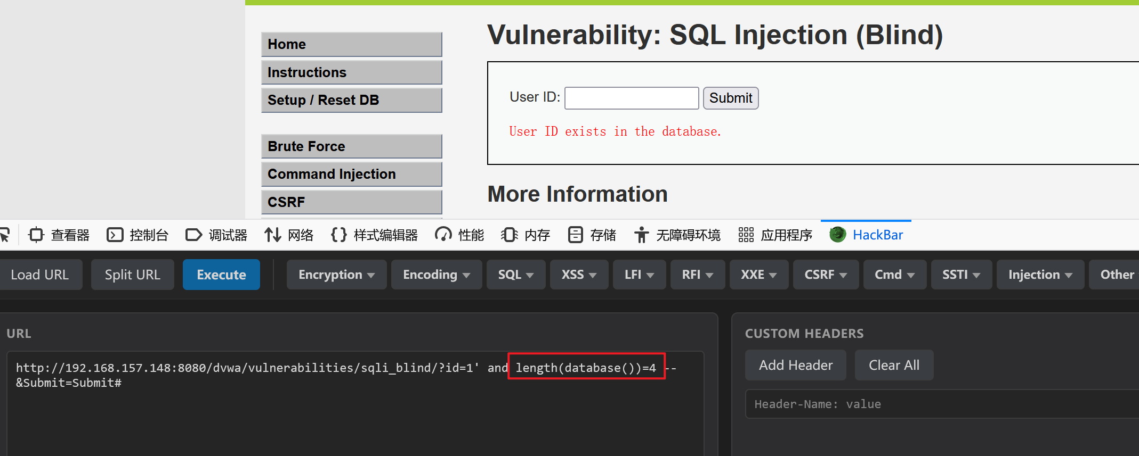This screenshot has height=456, width=1139.
Task: Open the LFI dropdown menu
Action: 639,275
